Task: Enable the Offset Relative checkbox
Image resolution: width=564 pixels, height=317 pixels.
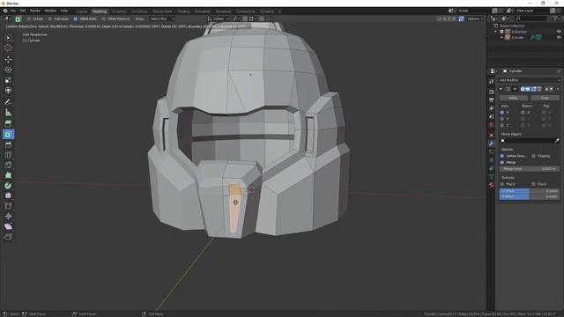Action: click(103, 18)
